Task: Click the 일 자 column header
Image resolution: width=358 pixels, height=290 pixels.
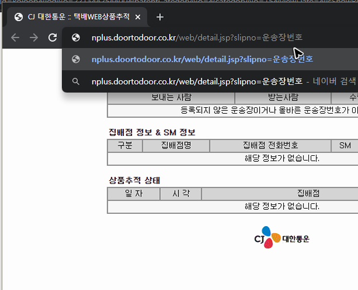Action: pos(134,194)
